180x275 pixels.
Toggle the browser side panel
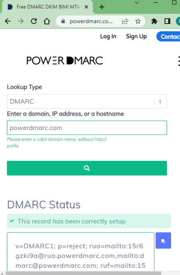click(167, 22)
